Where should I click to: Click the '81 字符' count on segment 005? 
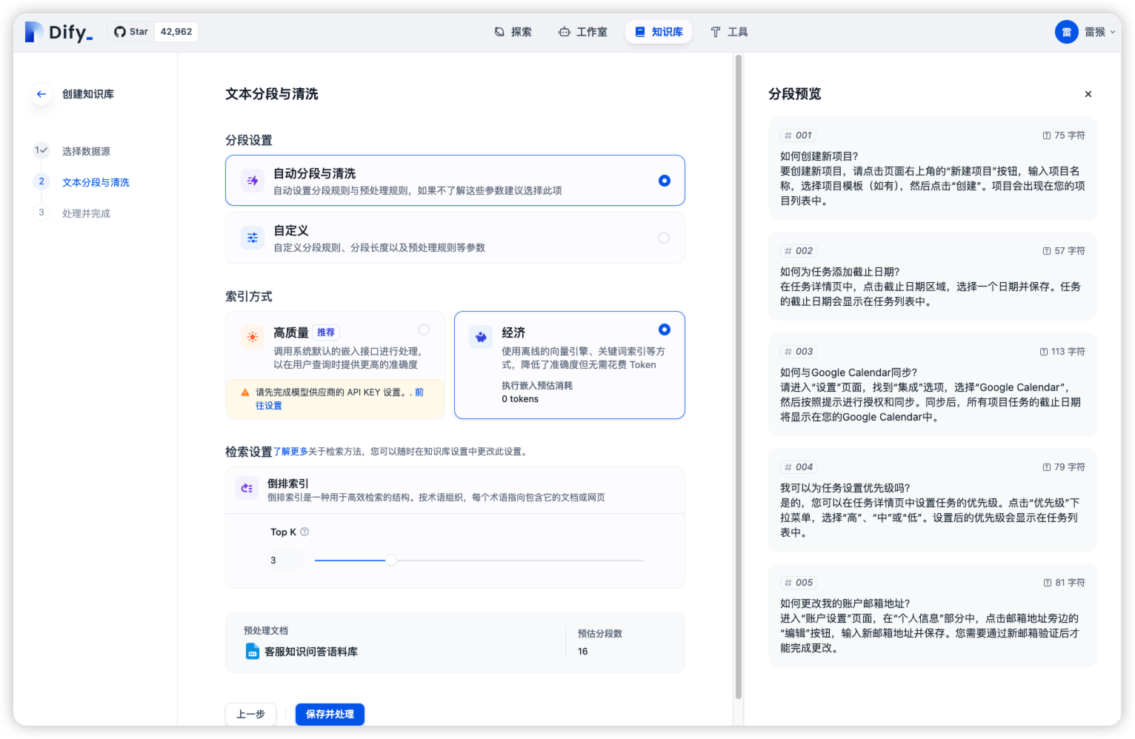(1070, 583)
